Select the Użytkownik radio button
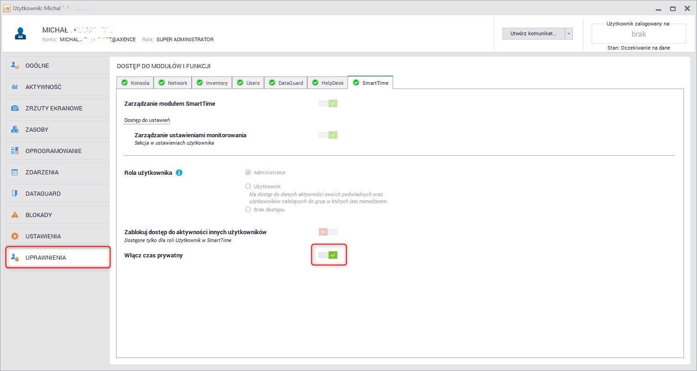The image size is (697, 371). (248, 186)
